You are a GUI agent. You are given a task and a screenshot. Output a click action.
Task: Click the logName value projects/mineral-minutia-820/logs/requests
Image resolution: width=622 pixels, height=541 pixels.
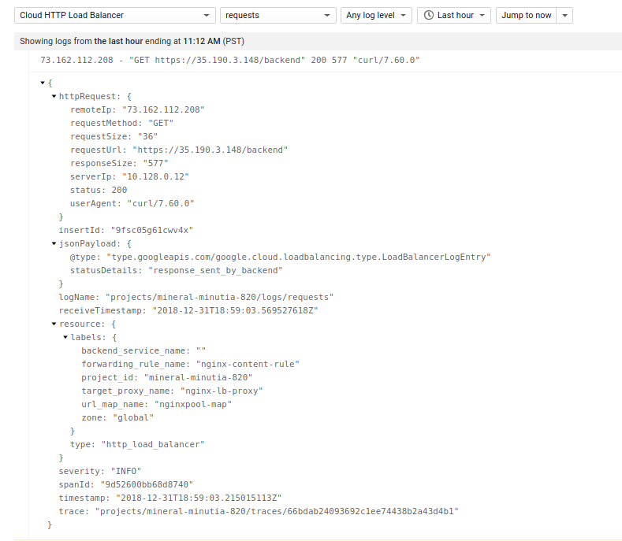click(x=219, y=297)
